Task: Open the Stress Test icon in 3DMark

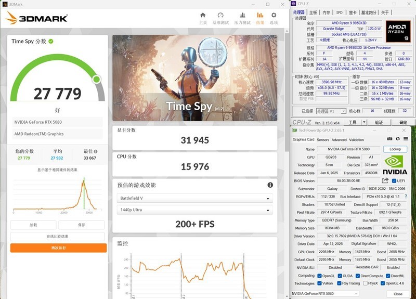Action: coord(242,15)
